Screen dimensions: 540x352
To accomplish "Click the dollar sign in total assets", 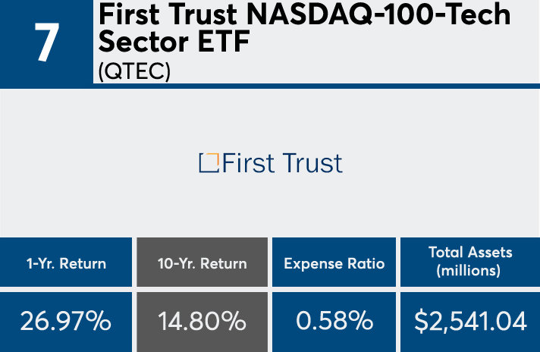I will click(x=420, y=321).
